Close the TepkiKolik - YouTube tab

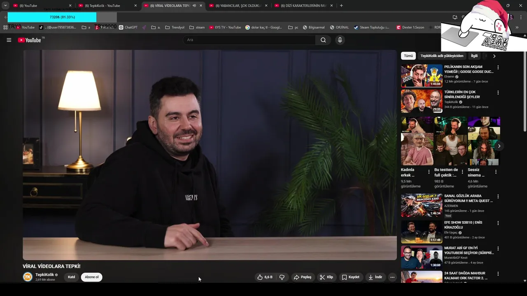135,6
